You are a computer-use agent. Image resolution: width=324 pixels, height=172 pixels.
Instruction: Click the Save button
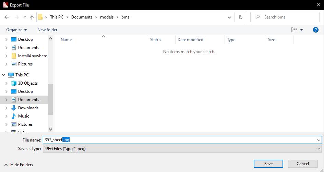(268, 164)
